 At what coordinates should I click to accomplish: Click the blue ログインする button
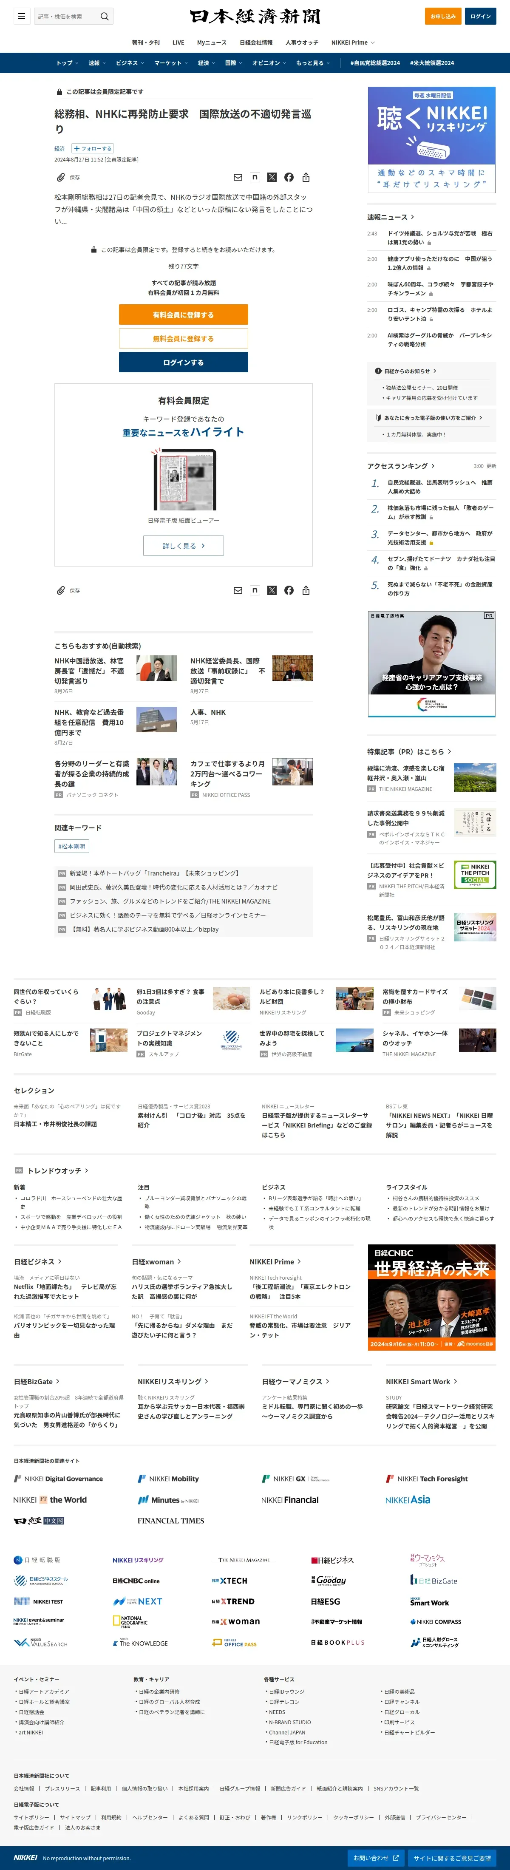coord(184,362)
